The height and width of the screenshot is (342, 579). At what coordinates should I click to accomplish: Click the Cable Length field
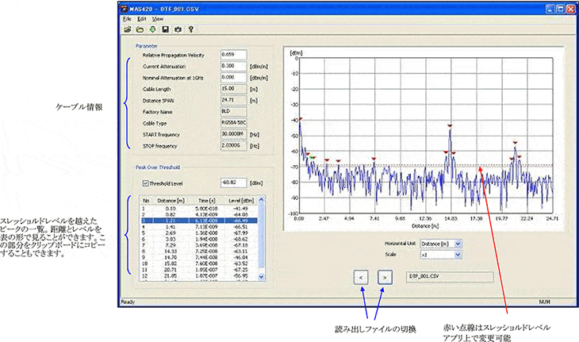coord(233,89)
